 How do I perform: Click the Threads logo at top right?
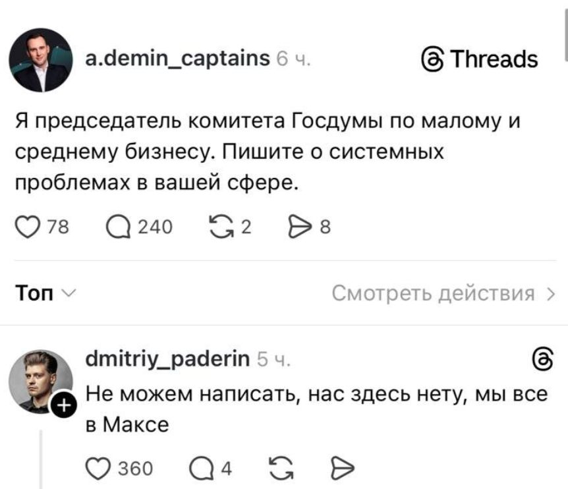click(x=480, y=60)
